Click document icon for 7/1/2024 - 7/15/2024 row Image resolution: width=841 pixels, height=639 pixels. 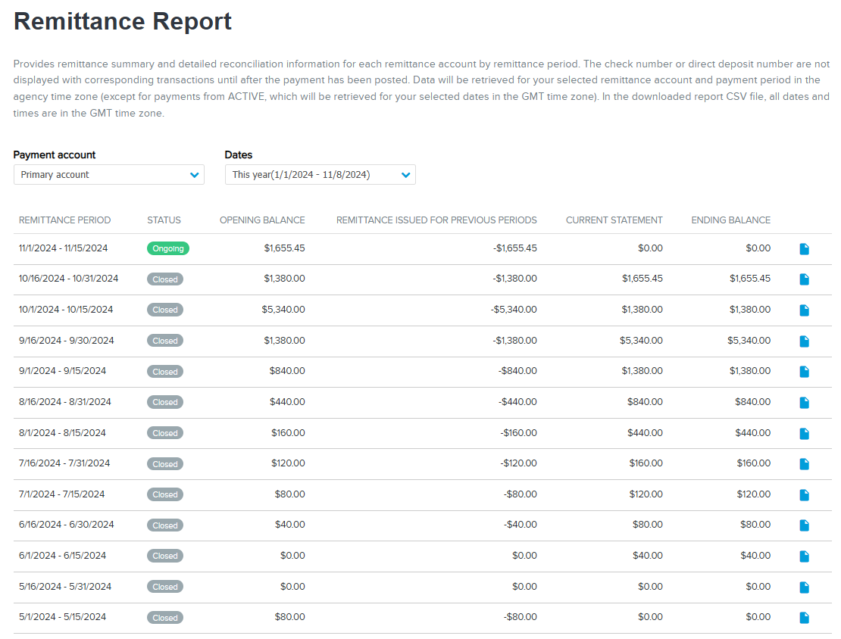click(x=804, y=495)
